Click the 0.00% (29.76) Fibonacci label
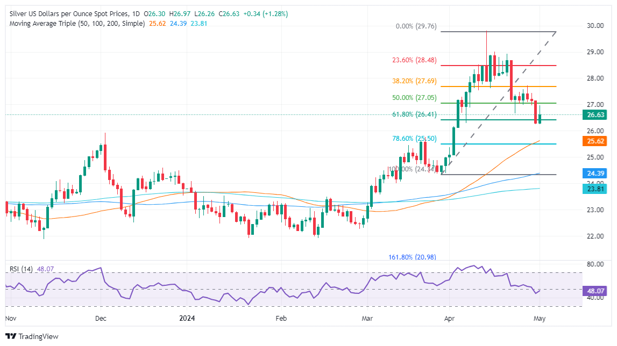The image size is (617, 346). (x=416, y=26)
